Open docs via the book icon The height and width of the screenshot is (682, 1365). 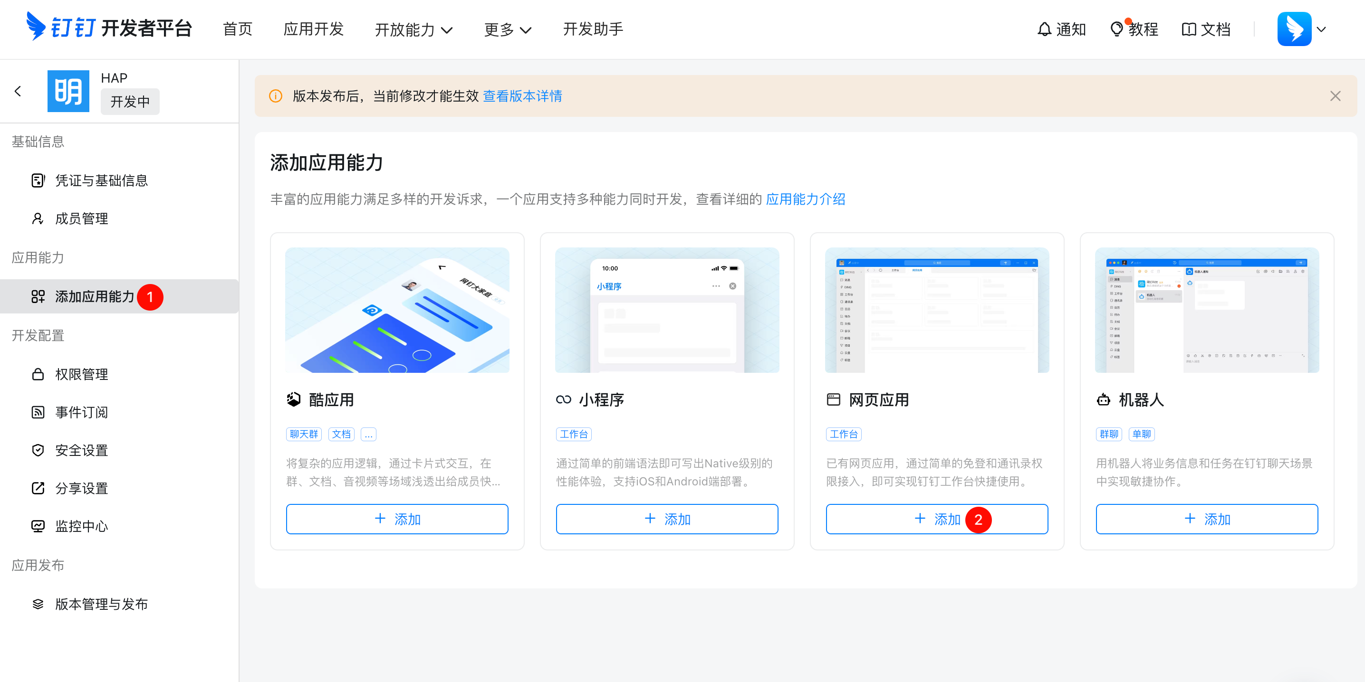tap(1189, 29)
